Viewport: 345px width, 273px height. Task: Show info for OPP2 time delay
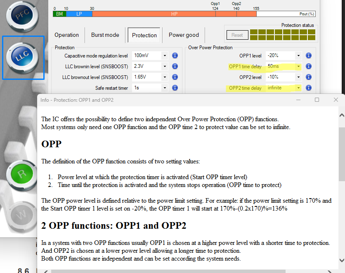click(309, 88)
